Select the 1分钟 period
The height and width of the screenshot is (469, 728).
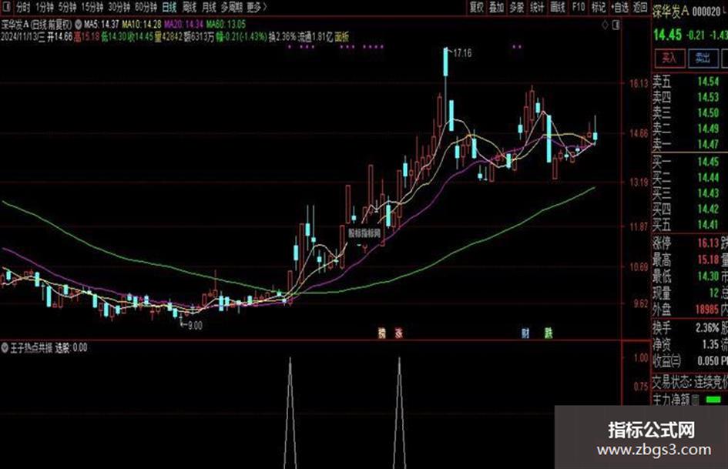pyautogui.click(x=44, y=8)
